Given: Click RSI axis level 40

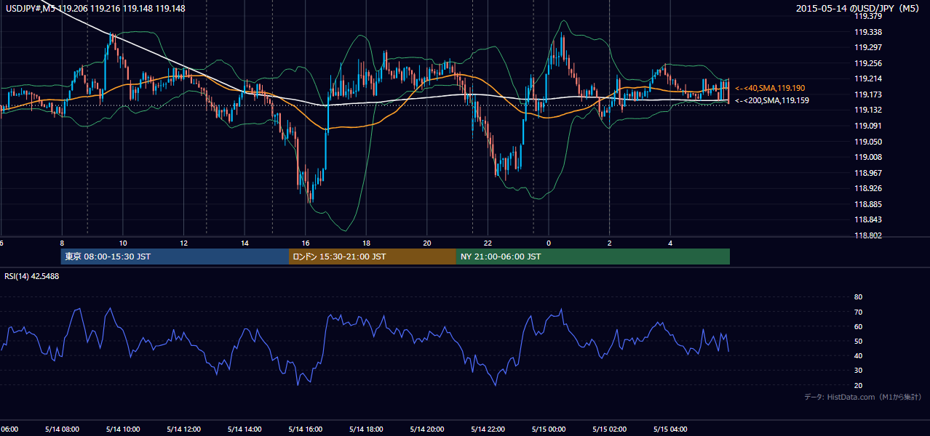Looking at the screenshot, I should click(x=858, y=355).
